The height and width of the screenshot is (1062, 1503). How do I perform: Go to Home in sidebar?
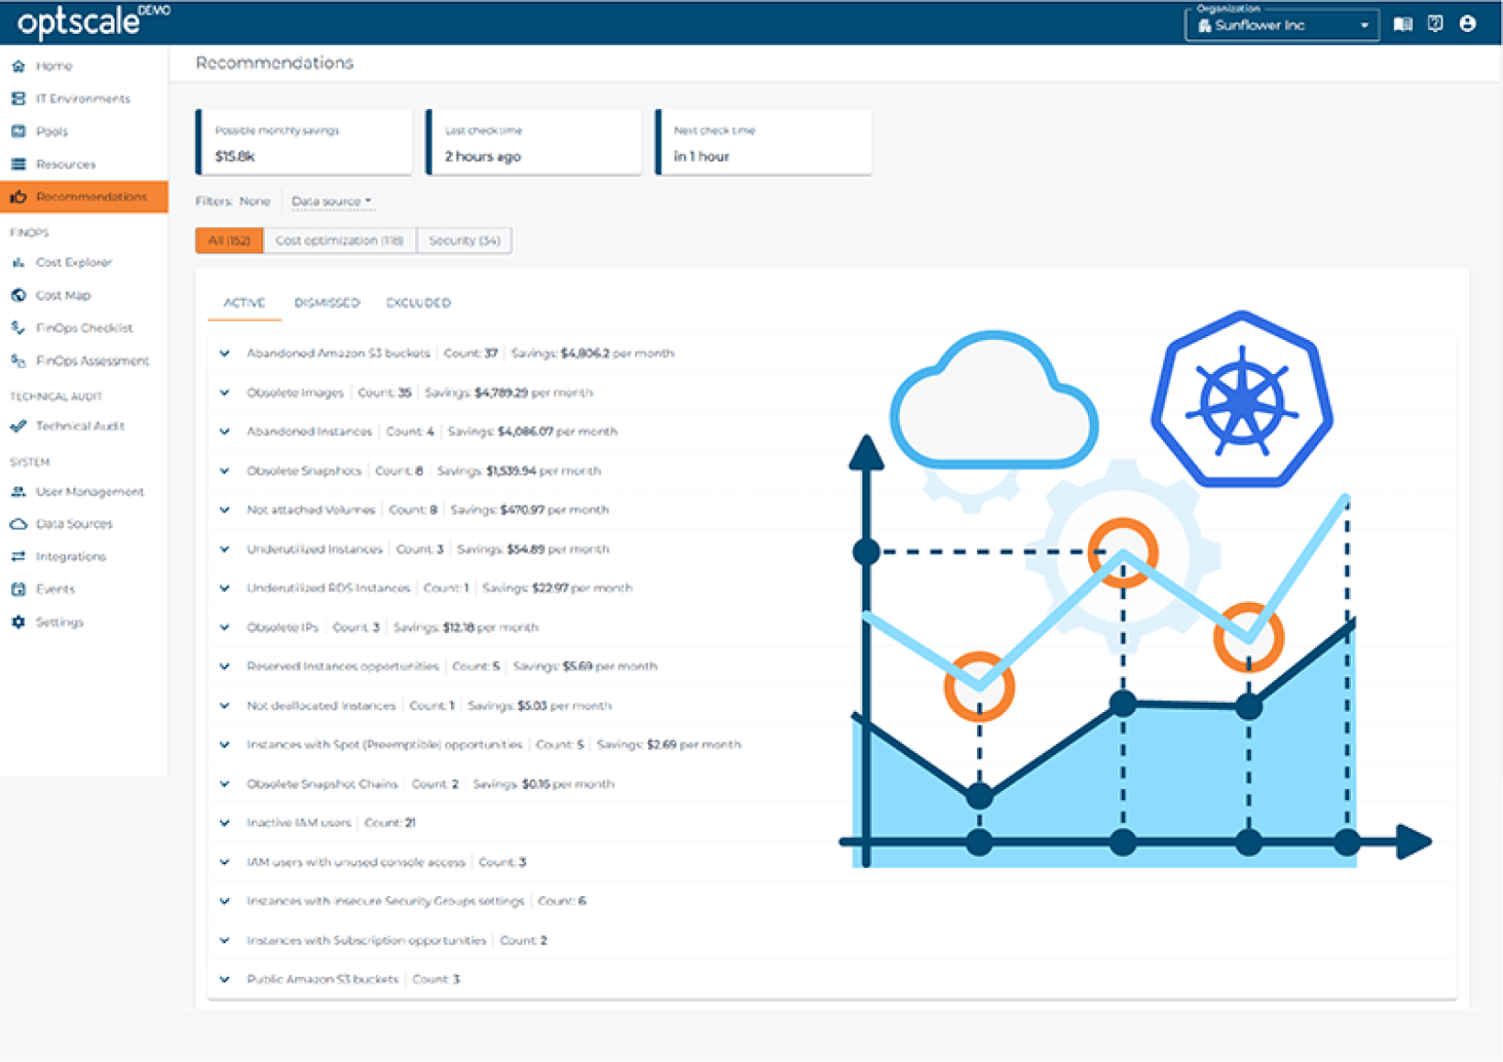tap(54, 66)
